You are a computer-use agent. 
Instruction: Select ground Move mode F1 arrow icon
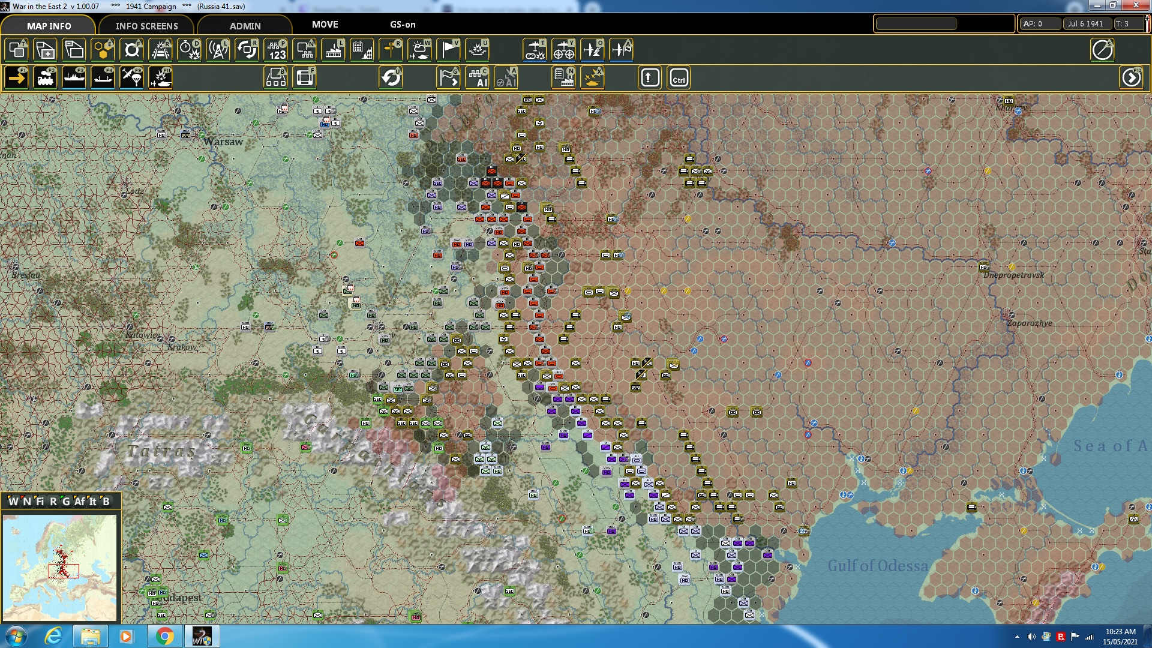click(17, 78)
